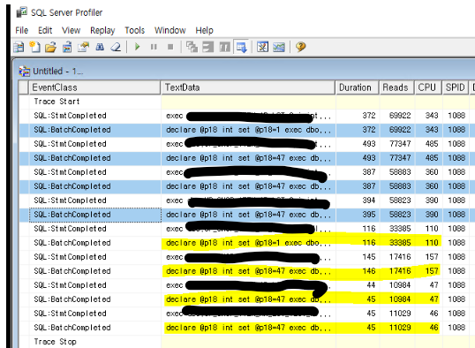Open the Tools menu
The width and height of the screenshot is (475, 348).
(135, 30)
